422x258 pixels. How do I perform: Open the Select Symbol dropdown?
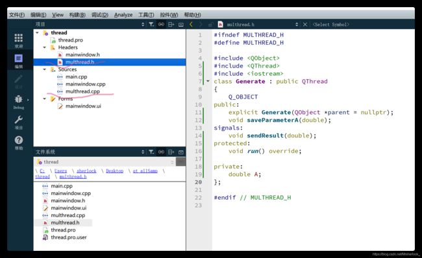click(330, 25)
